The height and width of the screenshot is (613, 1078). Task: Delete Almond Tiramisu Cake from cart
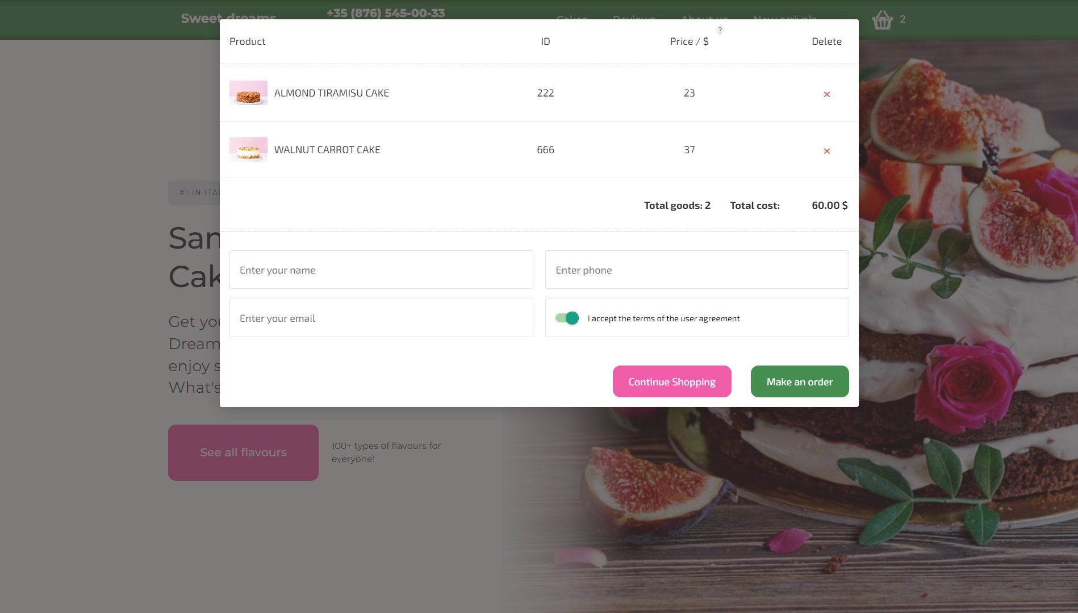[x=826, y=94]
